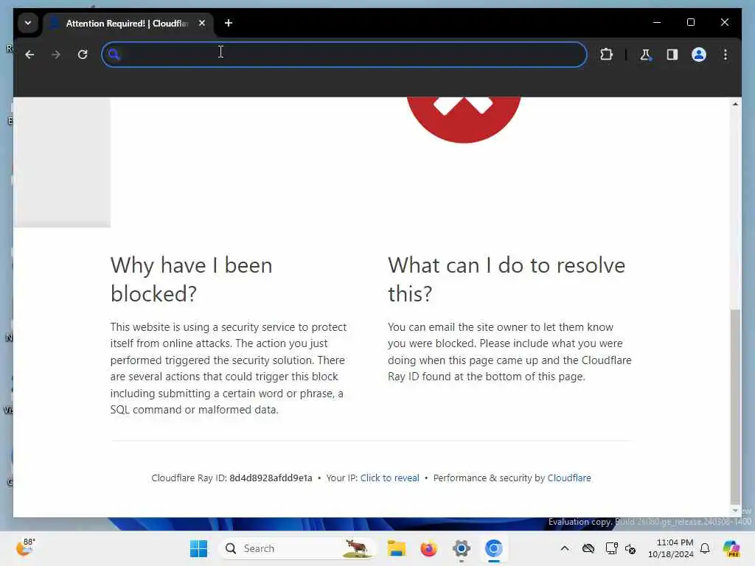This screenshot has width=755, height=566.
Task: Click the page vertical scrollbar thumb
Action: (x=735, y=407)
